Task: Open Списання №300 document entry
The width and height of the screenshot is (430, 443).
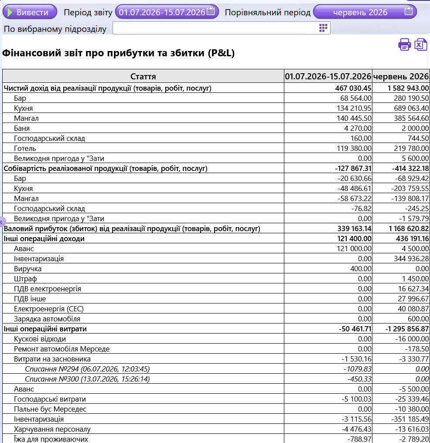Action: coord(216,379)
